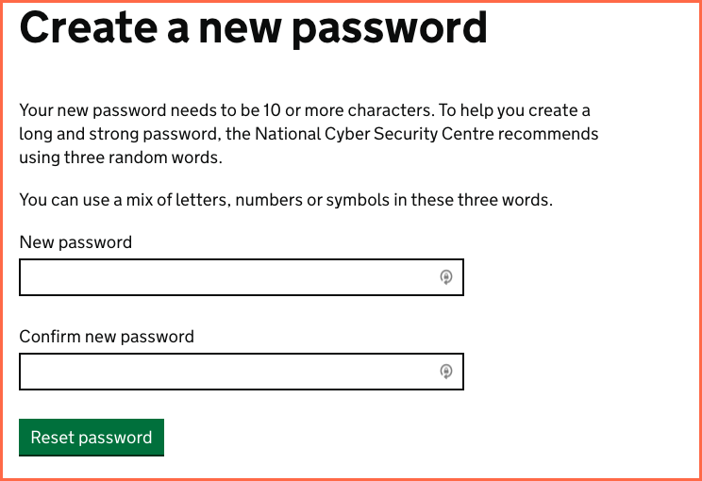Click the word 'password' in the page heading
The image size is (702, 481).
point(390,28)
